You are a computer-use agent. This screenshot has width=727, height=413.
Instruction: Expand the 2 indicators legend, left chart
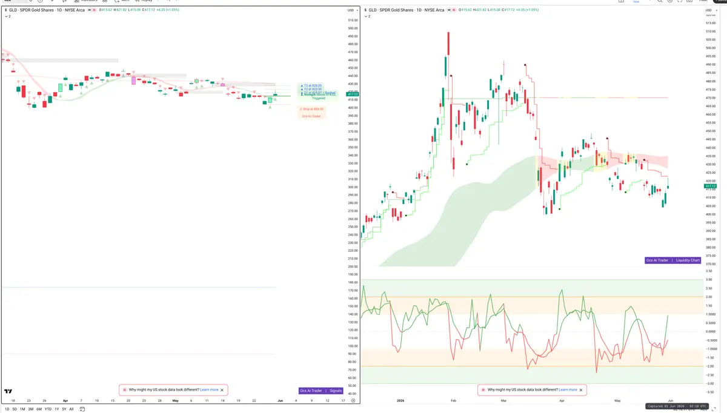[7, 16]
